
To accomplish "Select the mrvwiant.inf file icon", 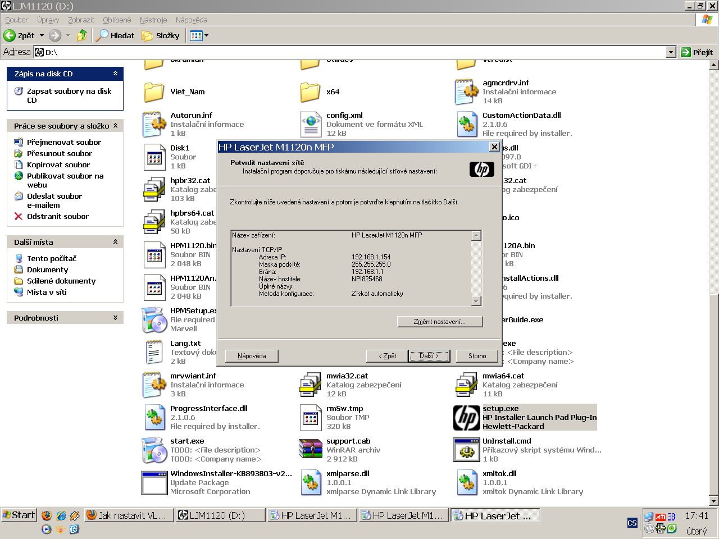I will (153, 385).
